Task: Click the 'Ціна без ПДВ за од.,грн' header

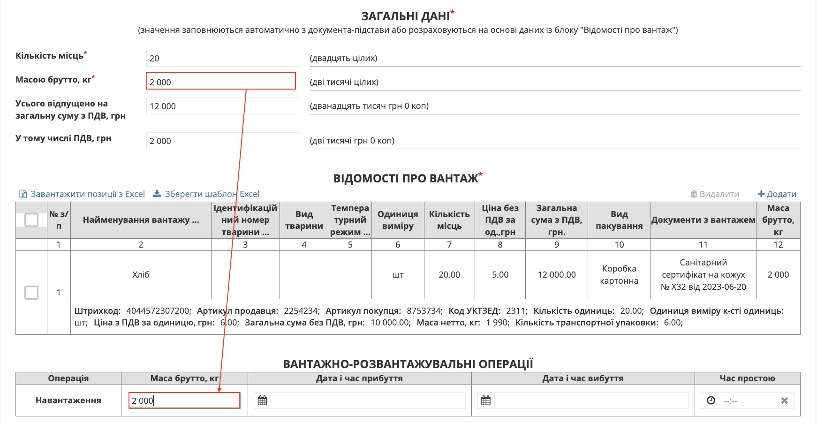Action: (500, 220)
